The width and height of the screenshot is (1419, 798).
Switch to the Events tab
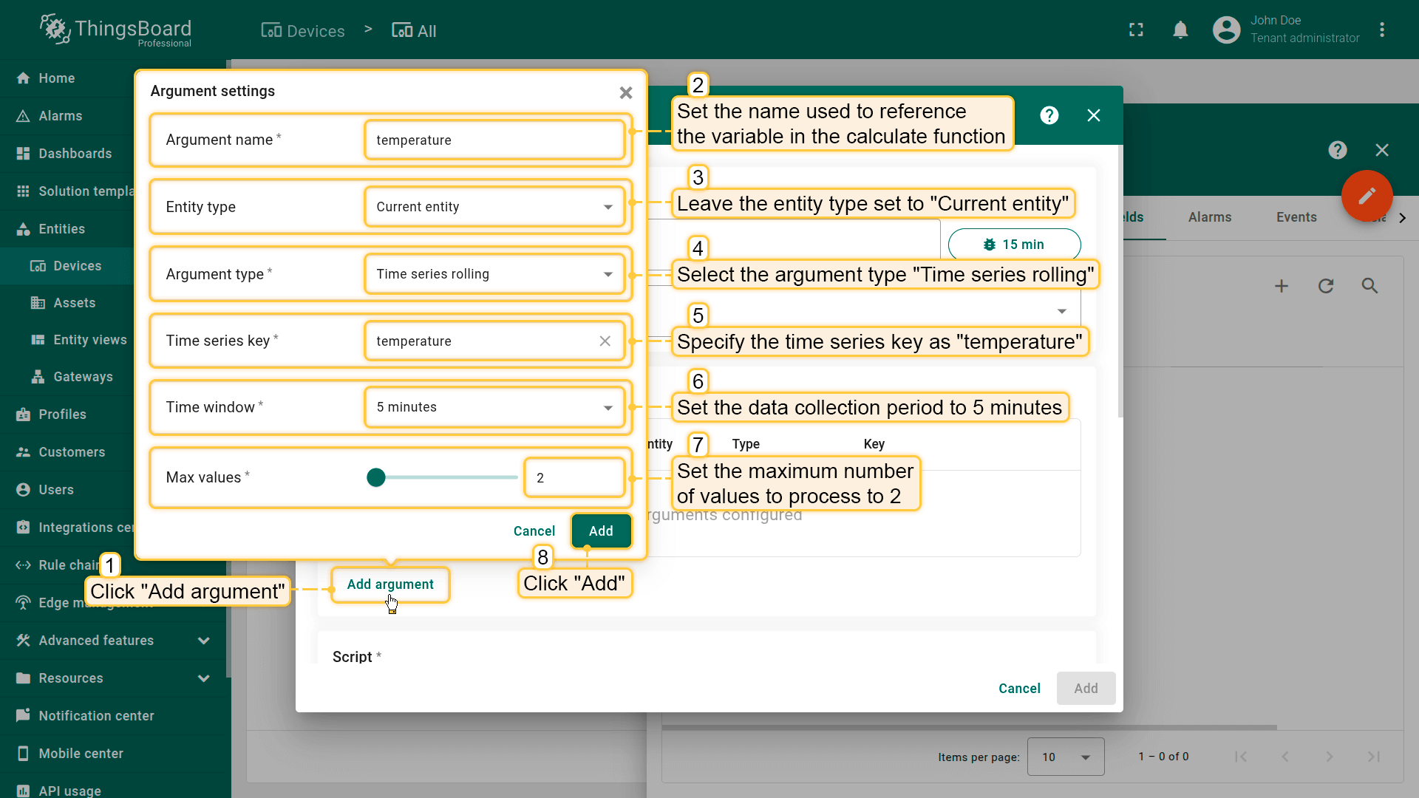pos(1296,217)
